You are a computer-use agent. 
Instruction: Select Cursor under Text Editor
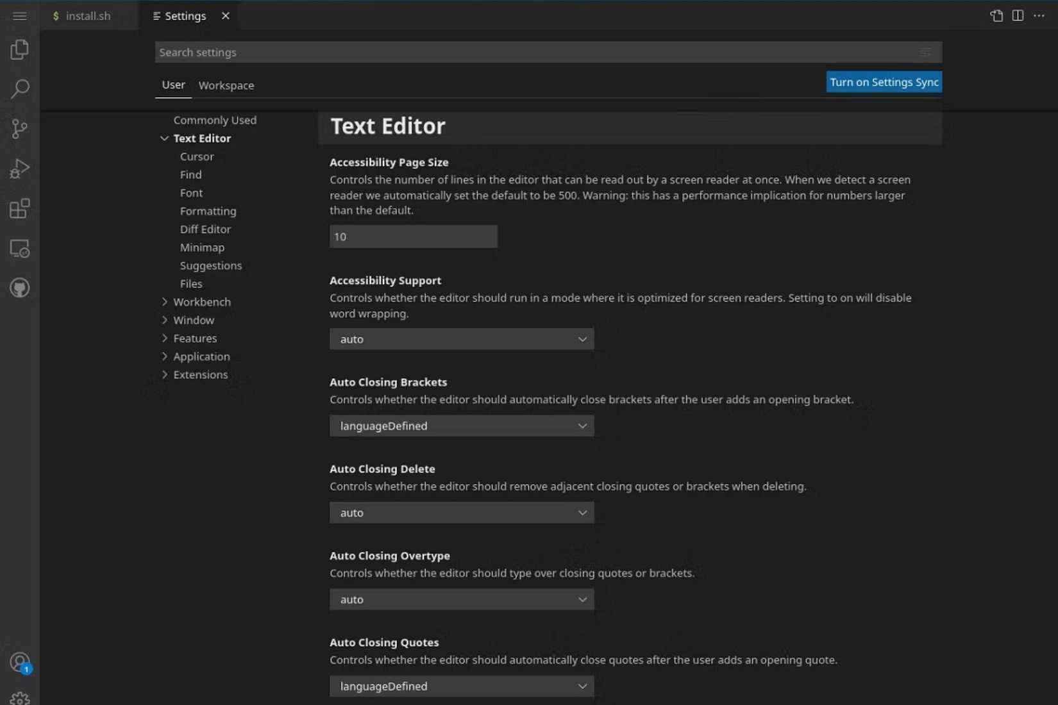point(197,156)
